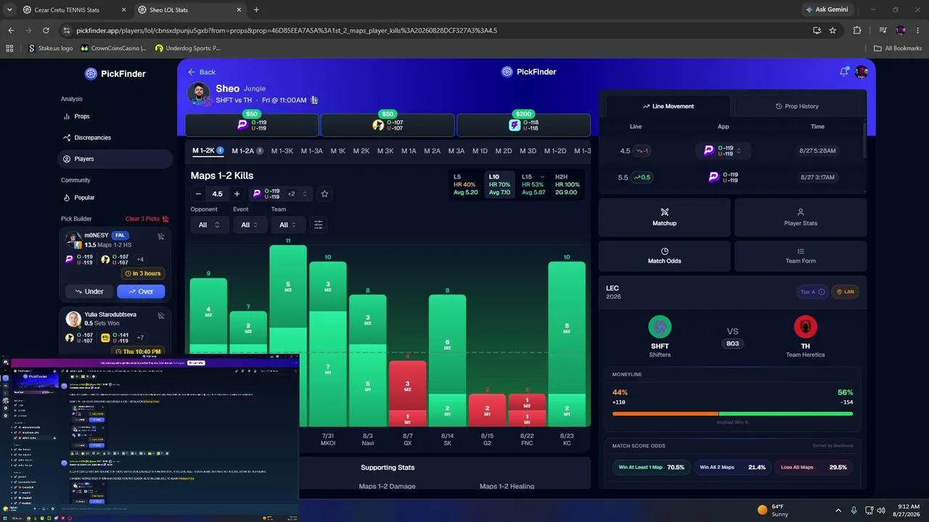Open Player Stats panel

[801, 217]
